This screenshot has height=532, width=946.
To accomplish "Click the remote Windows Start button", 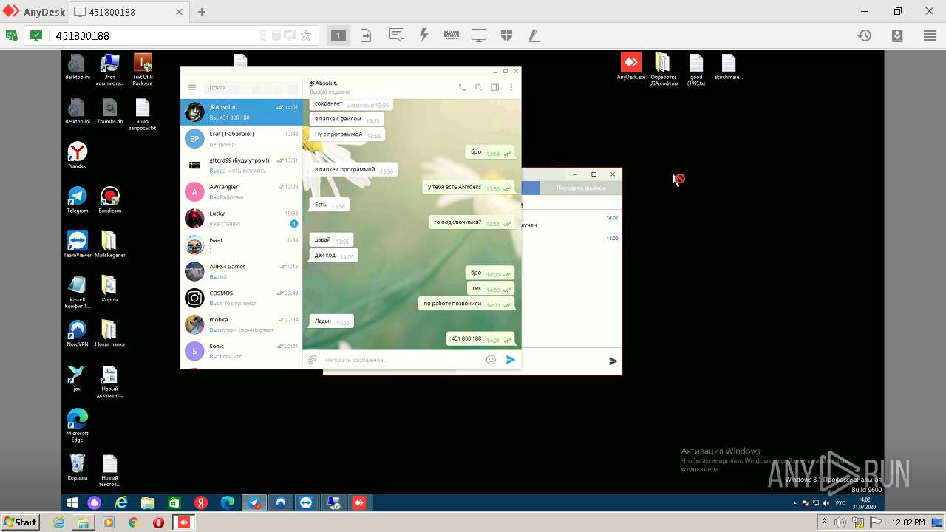I will point(72,502).
